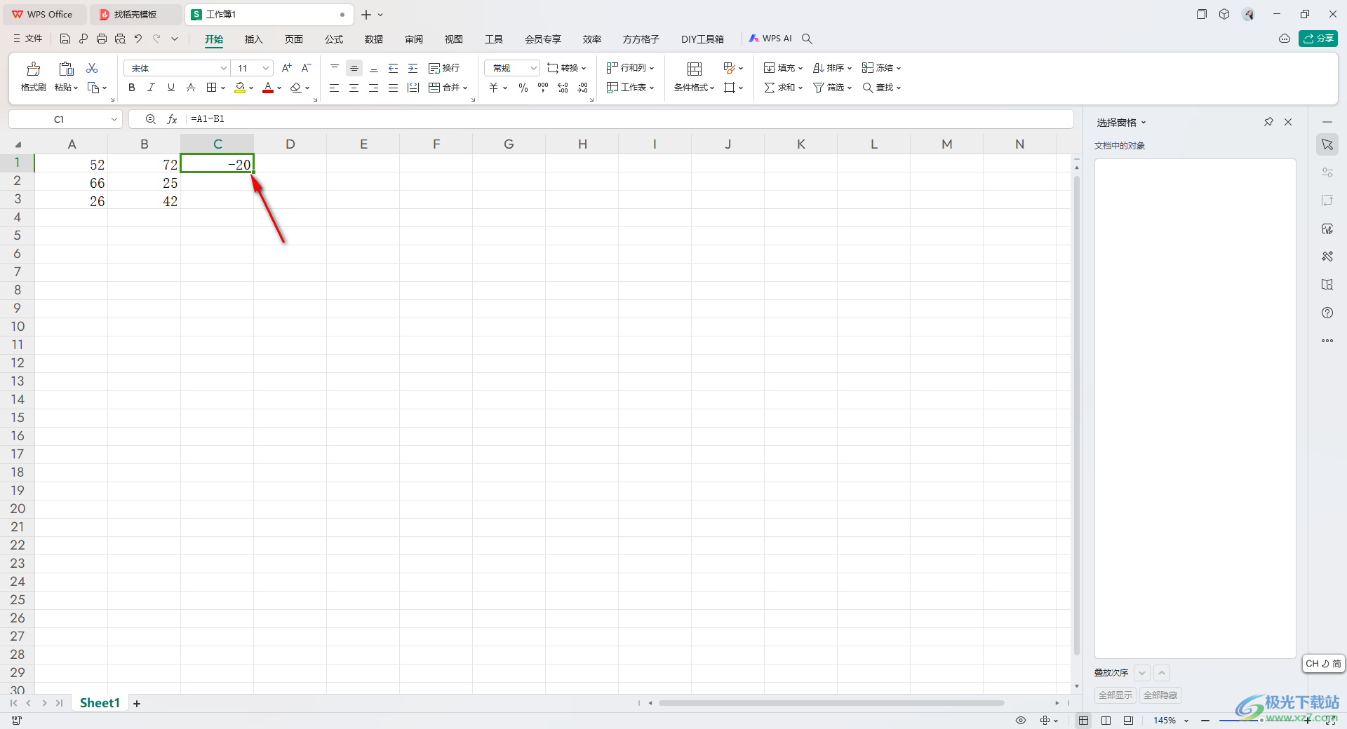This screenshot has height=729, width=1347.
Task: Open the View (视图) ribbon tab
Action: pos(454,39)
